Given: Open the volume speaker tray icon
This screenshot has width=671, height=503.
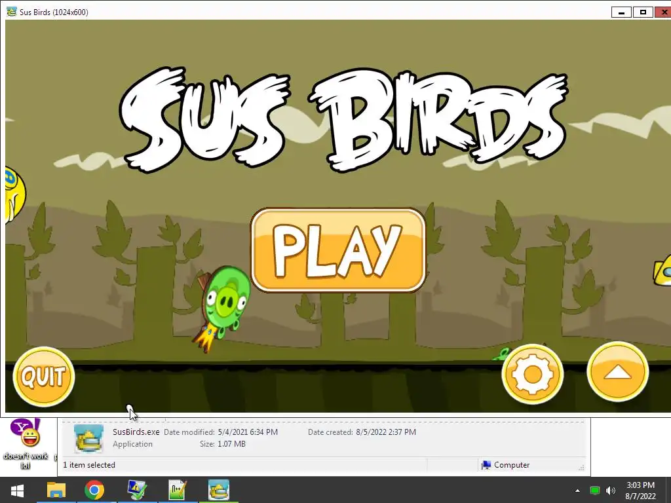Looking at the screenshot, I should [611, 491].
